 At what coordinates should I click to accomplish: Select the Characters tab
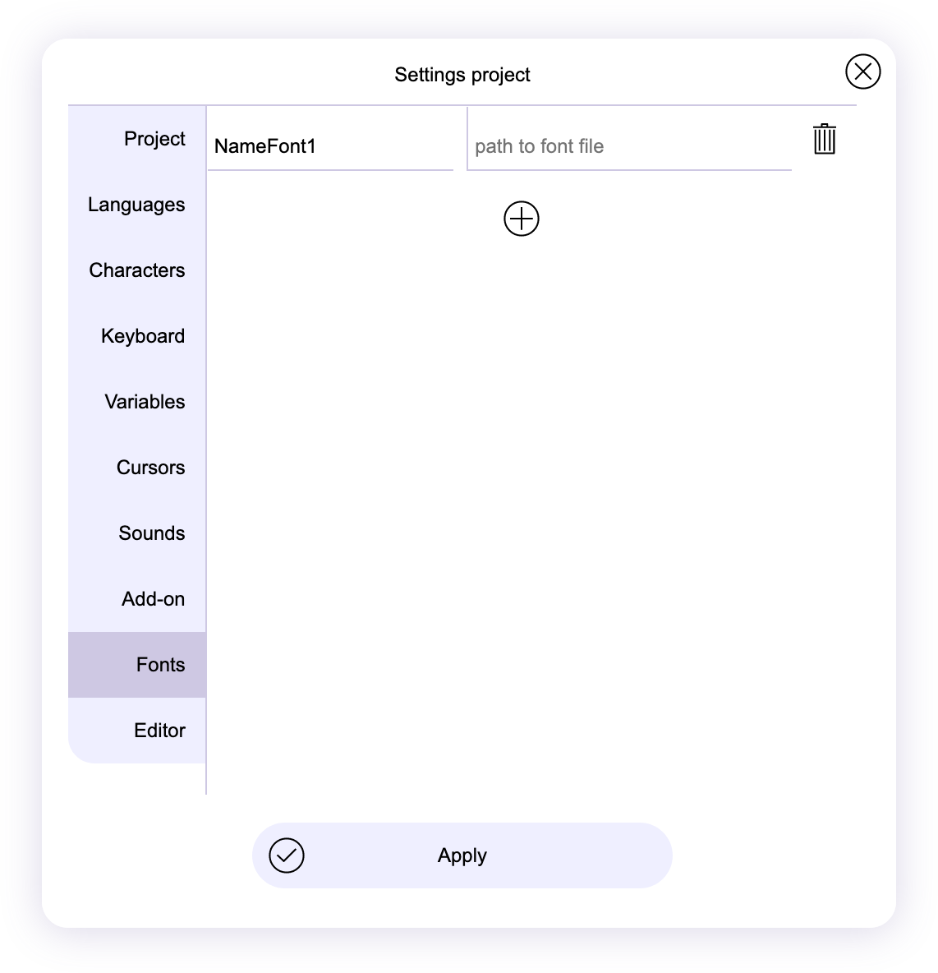(x=137, y=270)
